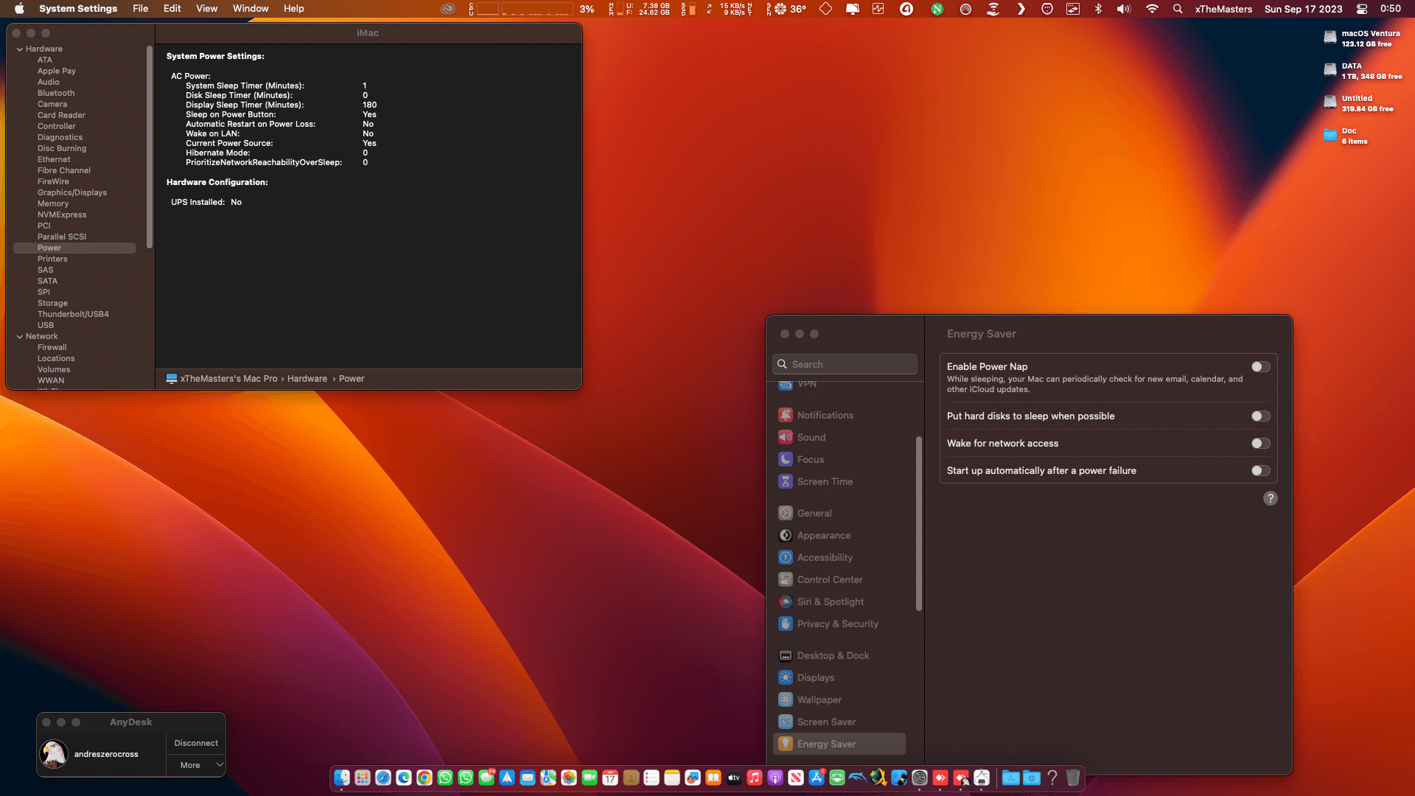This screenshot has width=1415, height=796.
Task: Collapse the Network tree section
Action: pos(19,337)
